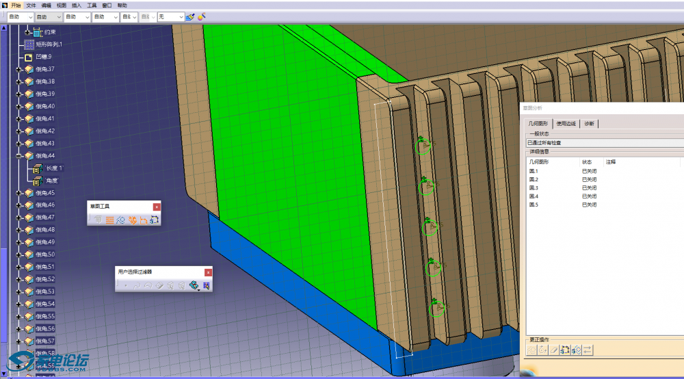Select the 长度 parameter under 倒角.44

coord(53,168)
